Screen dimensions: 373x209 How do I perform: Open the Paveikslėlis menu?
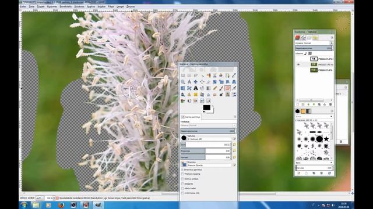pos(66,6)
